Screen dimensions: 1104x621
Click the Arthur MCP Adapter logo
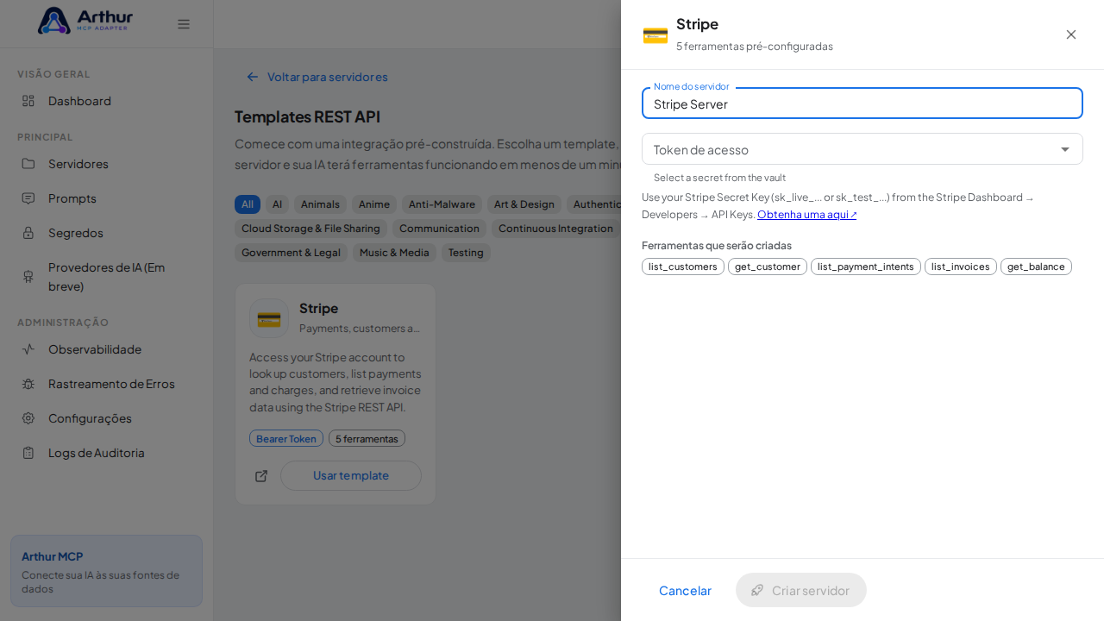[85, 21]
